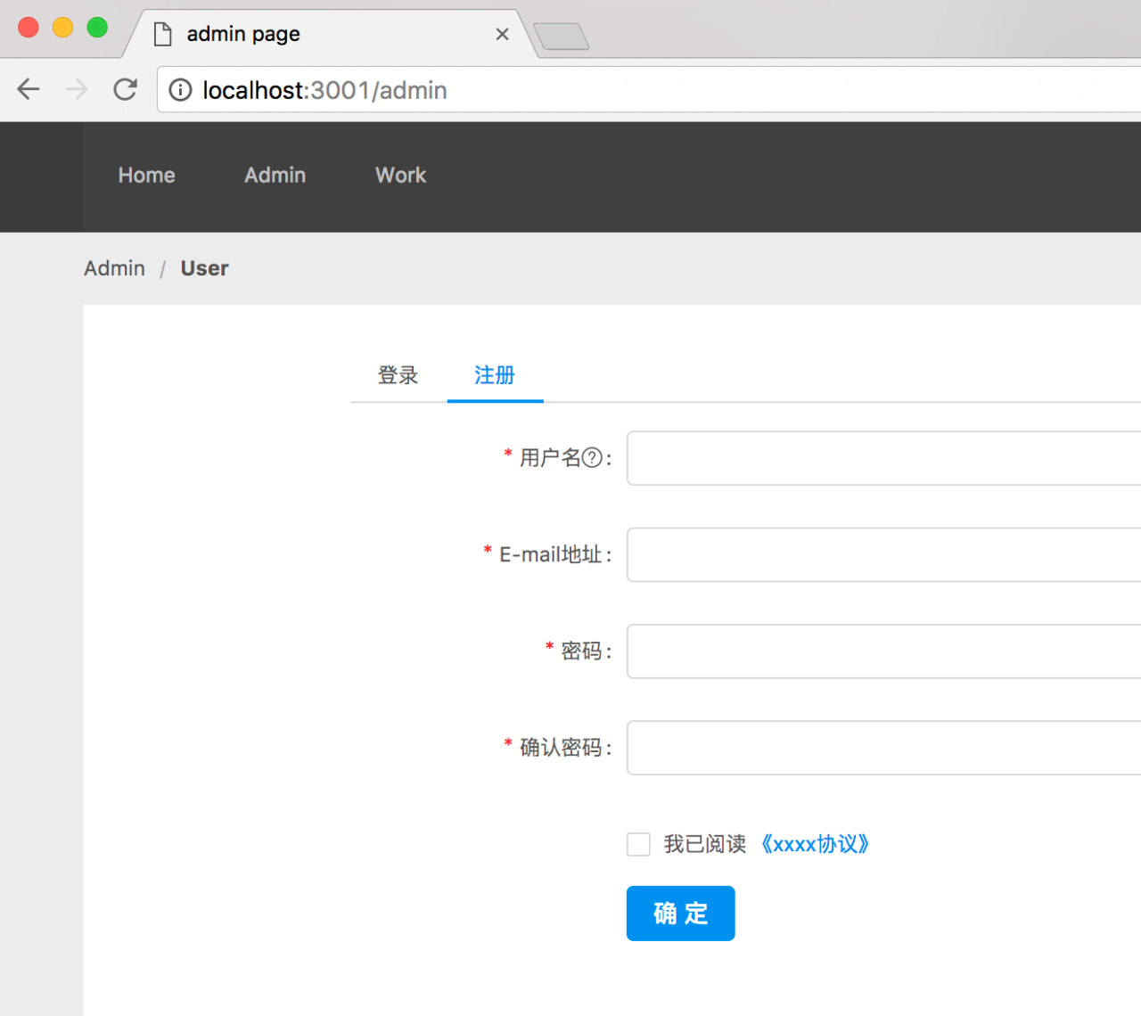The width and height of the screenshot is (1141, 1016).
Task: Check the 我已阅读 agreement checkbox
Action: point(638,844)
